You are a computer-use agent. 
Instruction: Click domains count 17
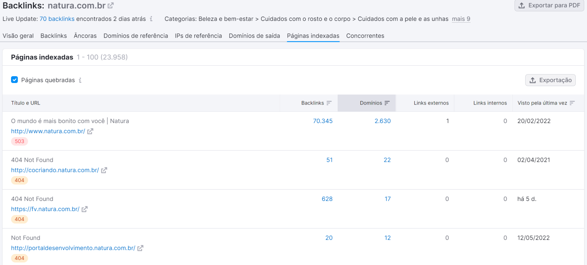pyautogui.click(x=388, y=199)
